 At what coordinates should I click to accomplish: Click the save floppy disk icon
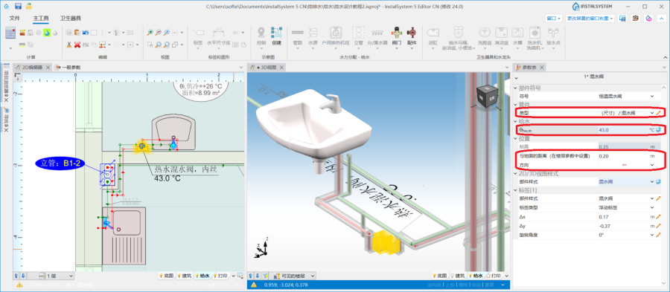tap(18, 7)
